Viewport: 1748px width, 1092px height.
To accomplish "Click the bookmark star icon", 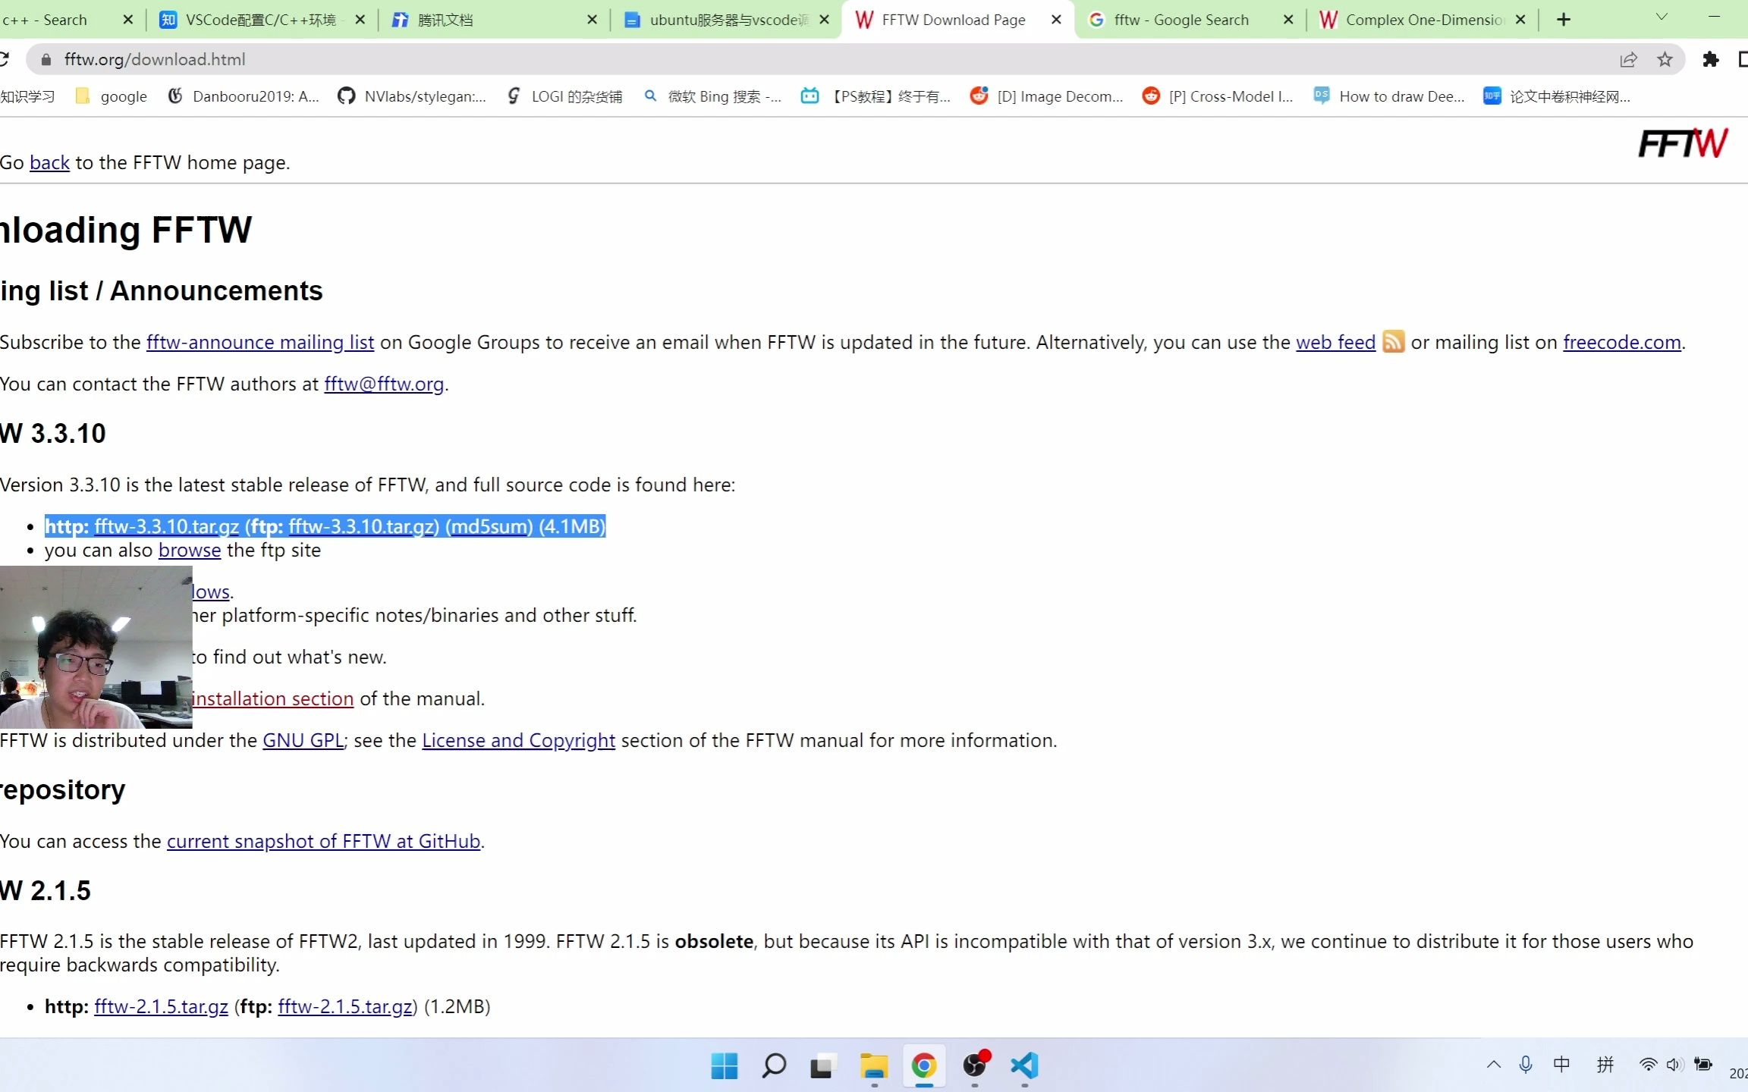I will click(x=1665, y=59).
